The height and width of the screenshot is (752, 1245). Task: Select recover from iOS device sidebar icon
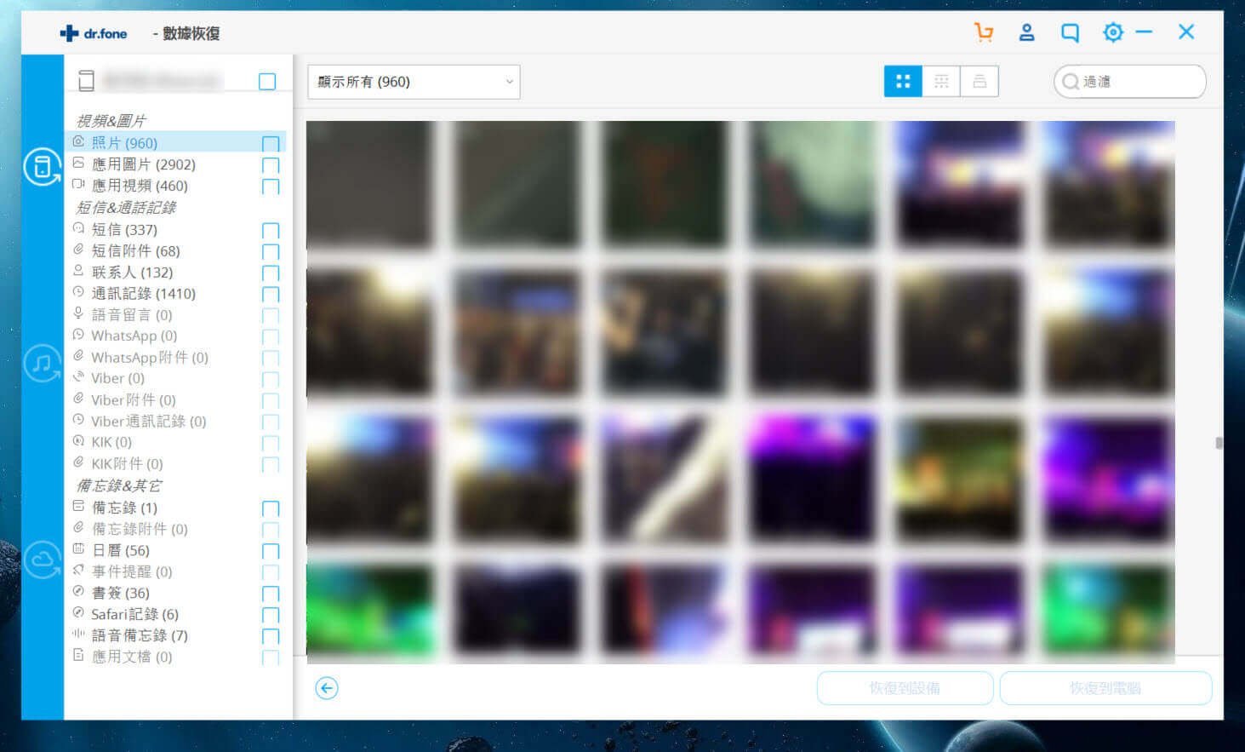(x=42, y=166)
